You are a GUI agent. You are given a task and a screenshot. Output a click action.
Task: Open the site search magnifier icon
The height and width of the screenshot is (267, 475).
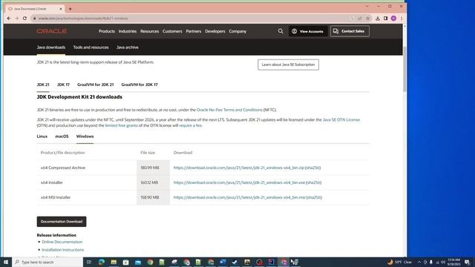coord(281,31)
